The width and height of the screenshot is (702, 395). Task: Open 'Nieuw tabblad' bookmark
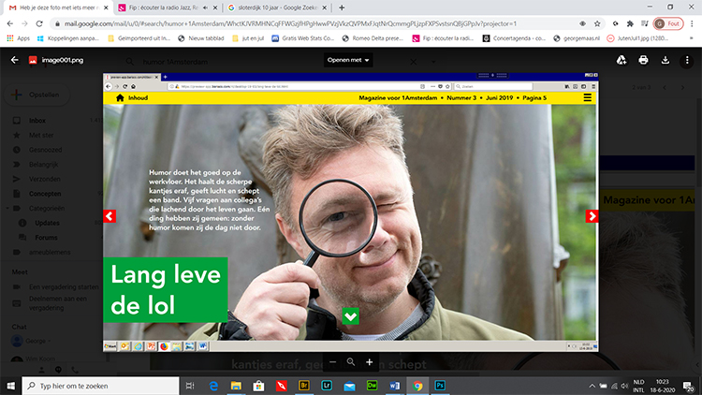click(200, 38)
